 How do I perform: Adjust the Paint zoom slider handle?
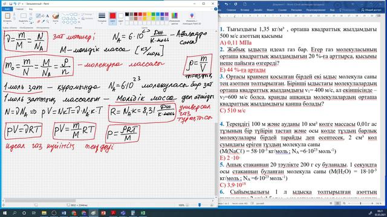[200, 205]
